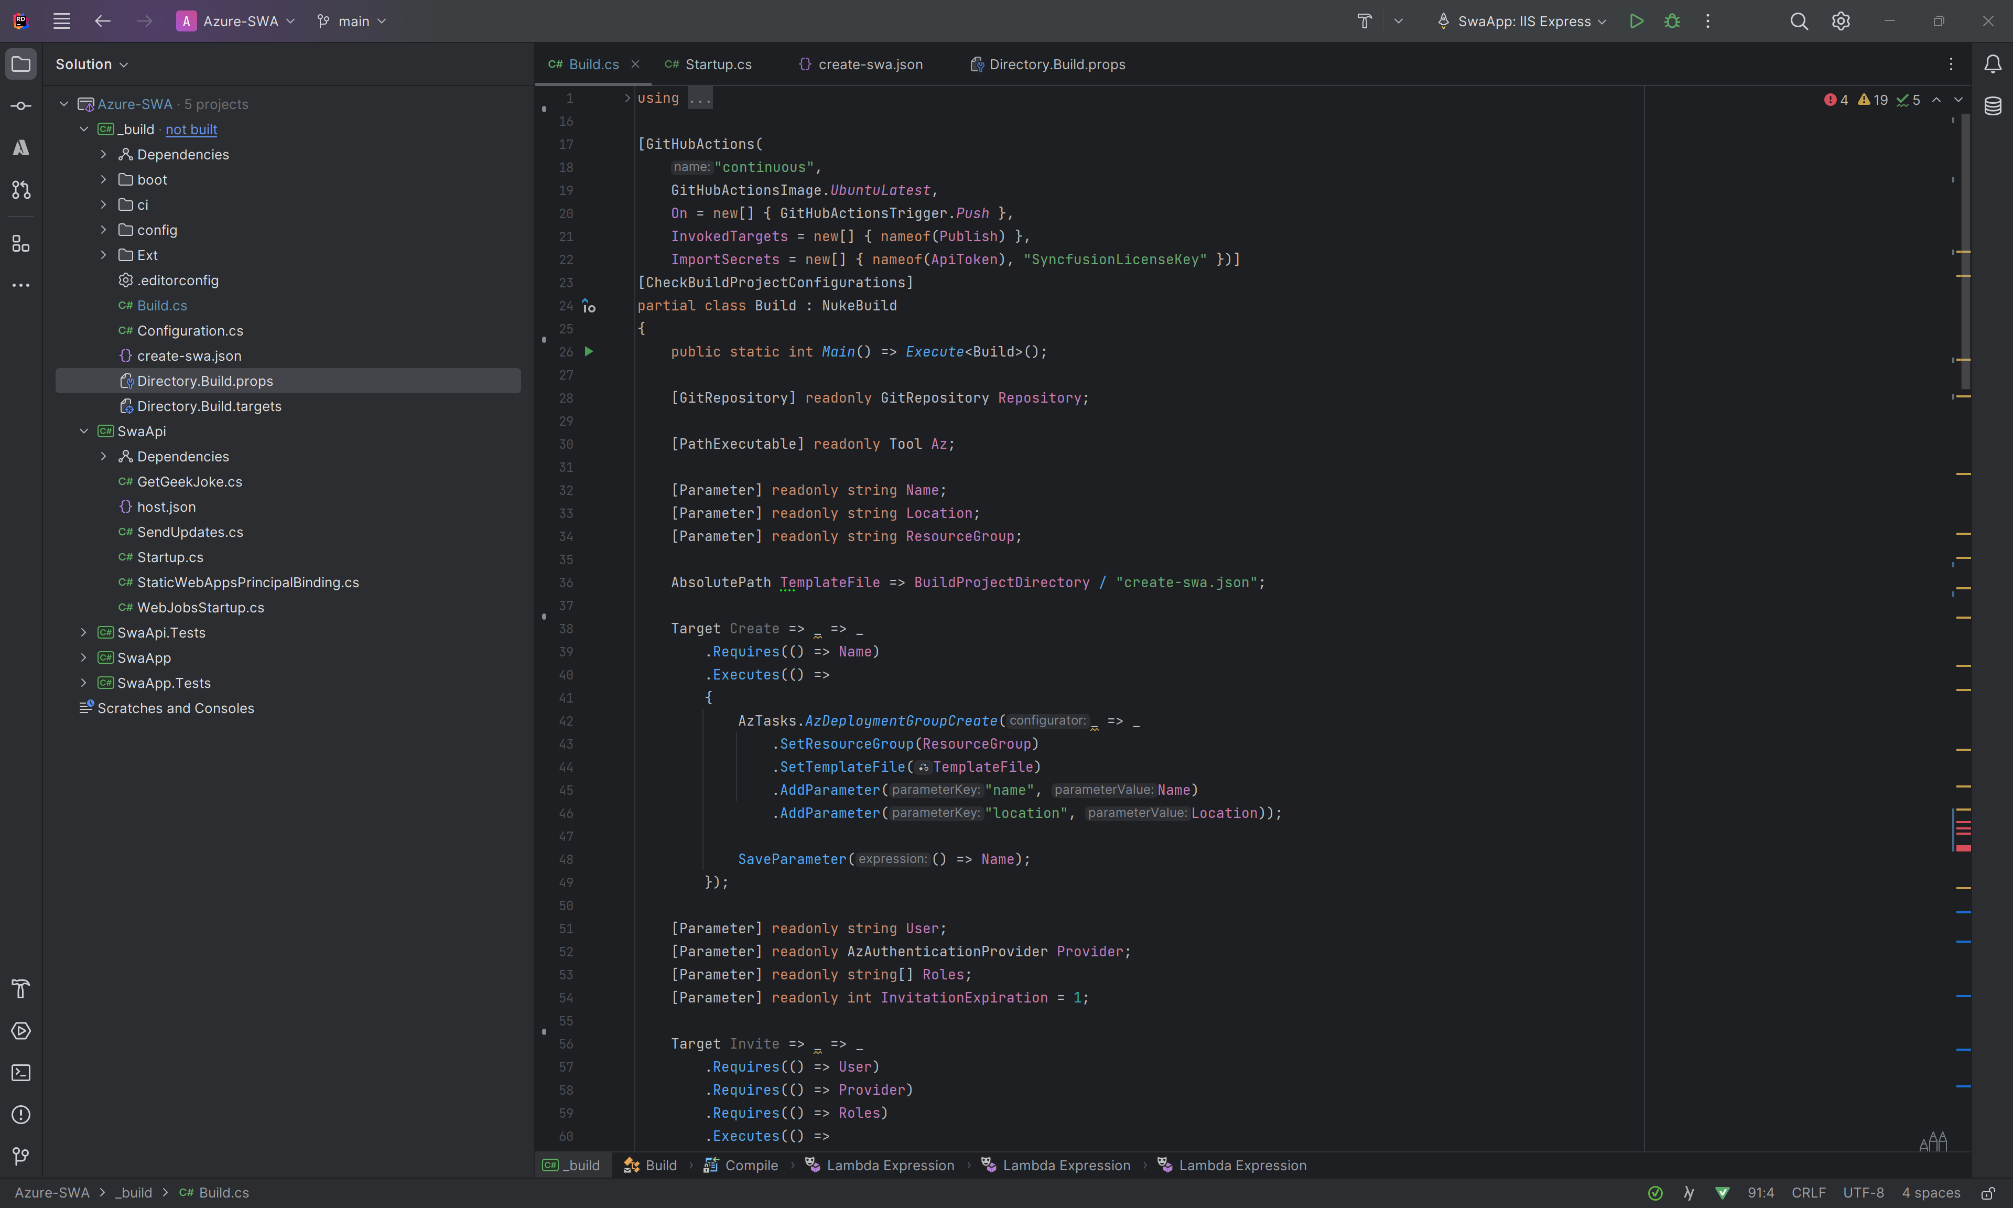This screenshot has width=2013, height=1208.
Task: Click the 'not built' link next to _build
Action: 190,130
